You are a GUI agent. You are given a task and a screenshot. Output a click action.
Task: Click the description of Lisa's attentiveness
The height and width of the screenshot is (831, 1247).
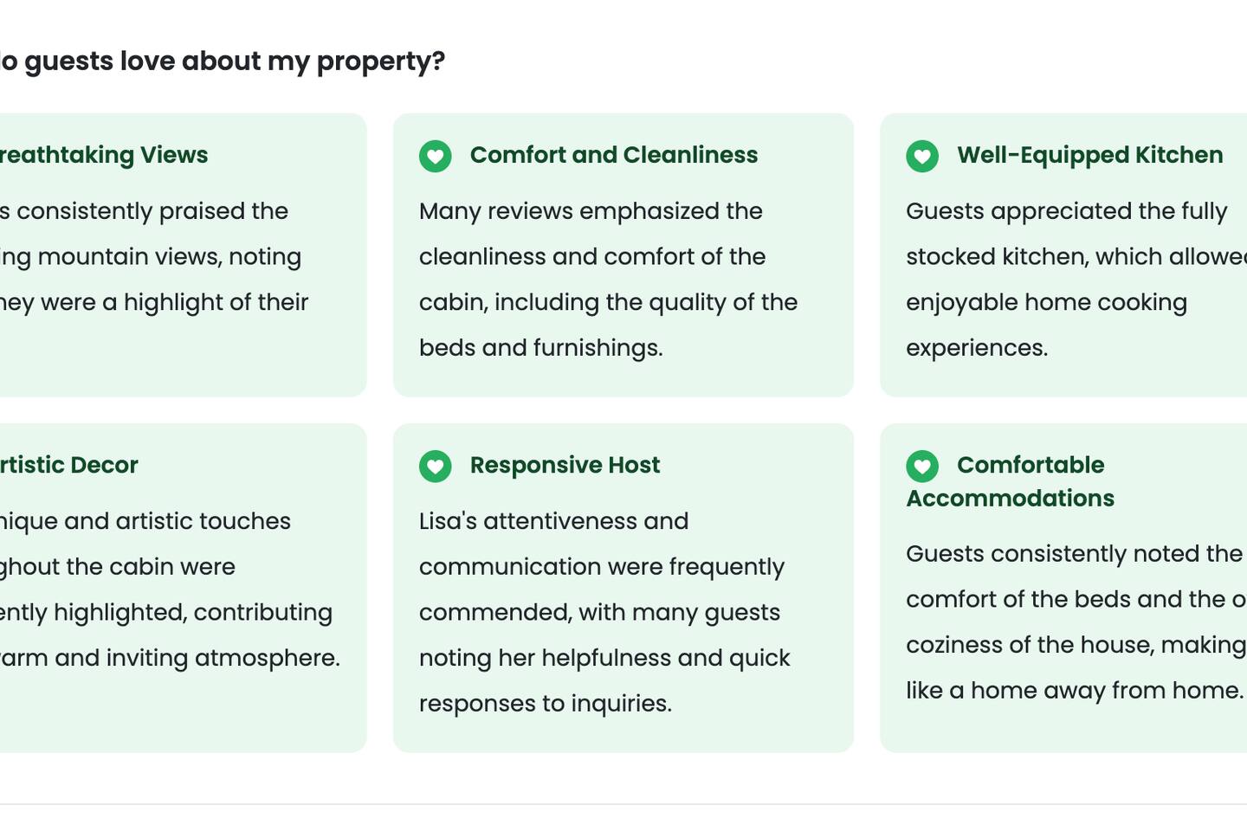604,612
